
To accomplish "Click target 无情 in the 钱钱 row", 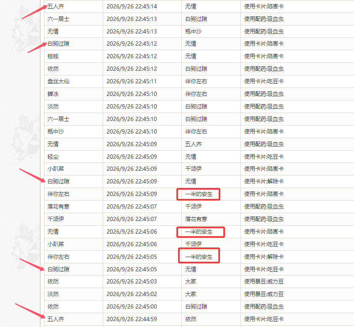I will 191,56.
